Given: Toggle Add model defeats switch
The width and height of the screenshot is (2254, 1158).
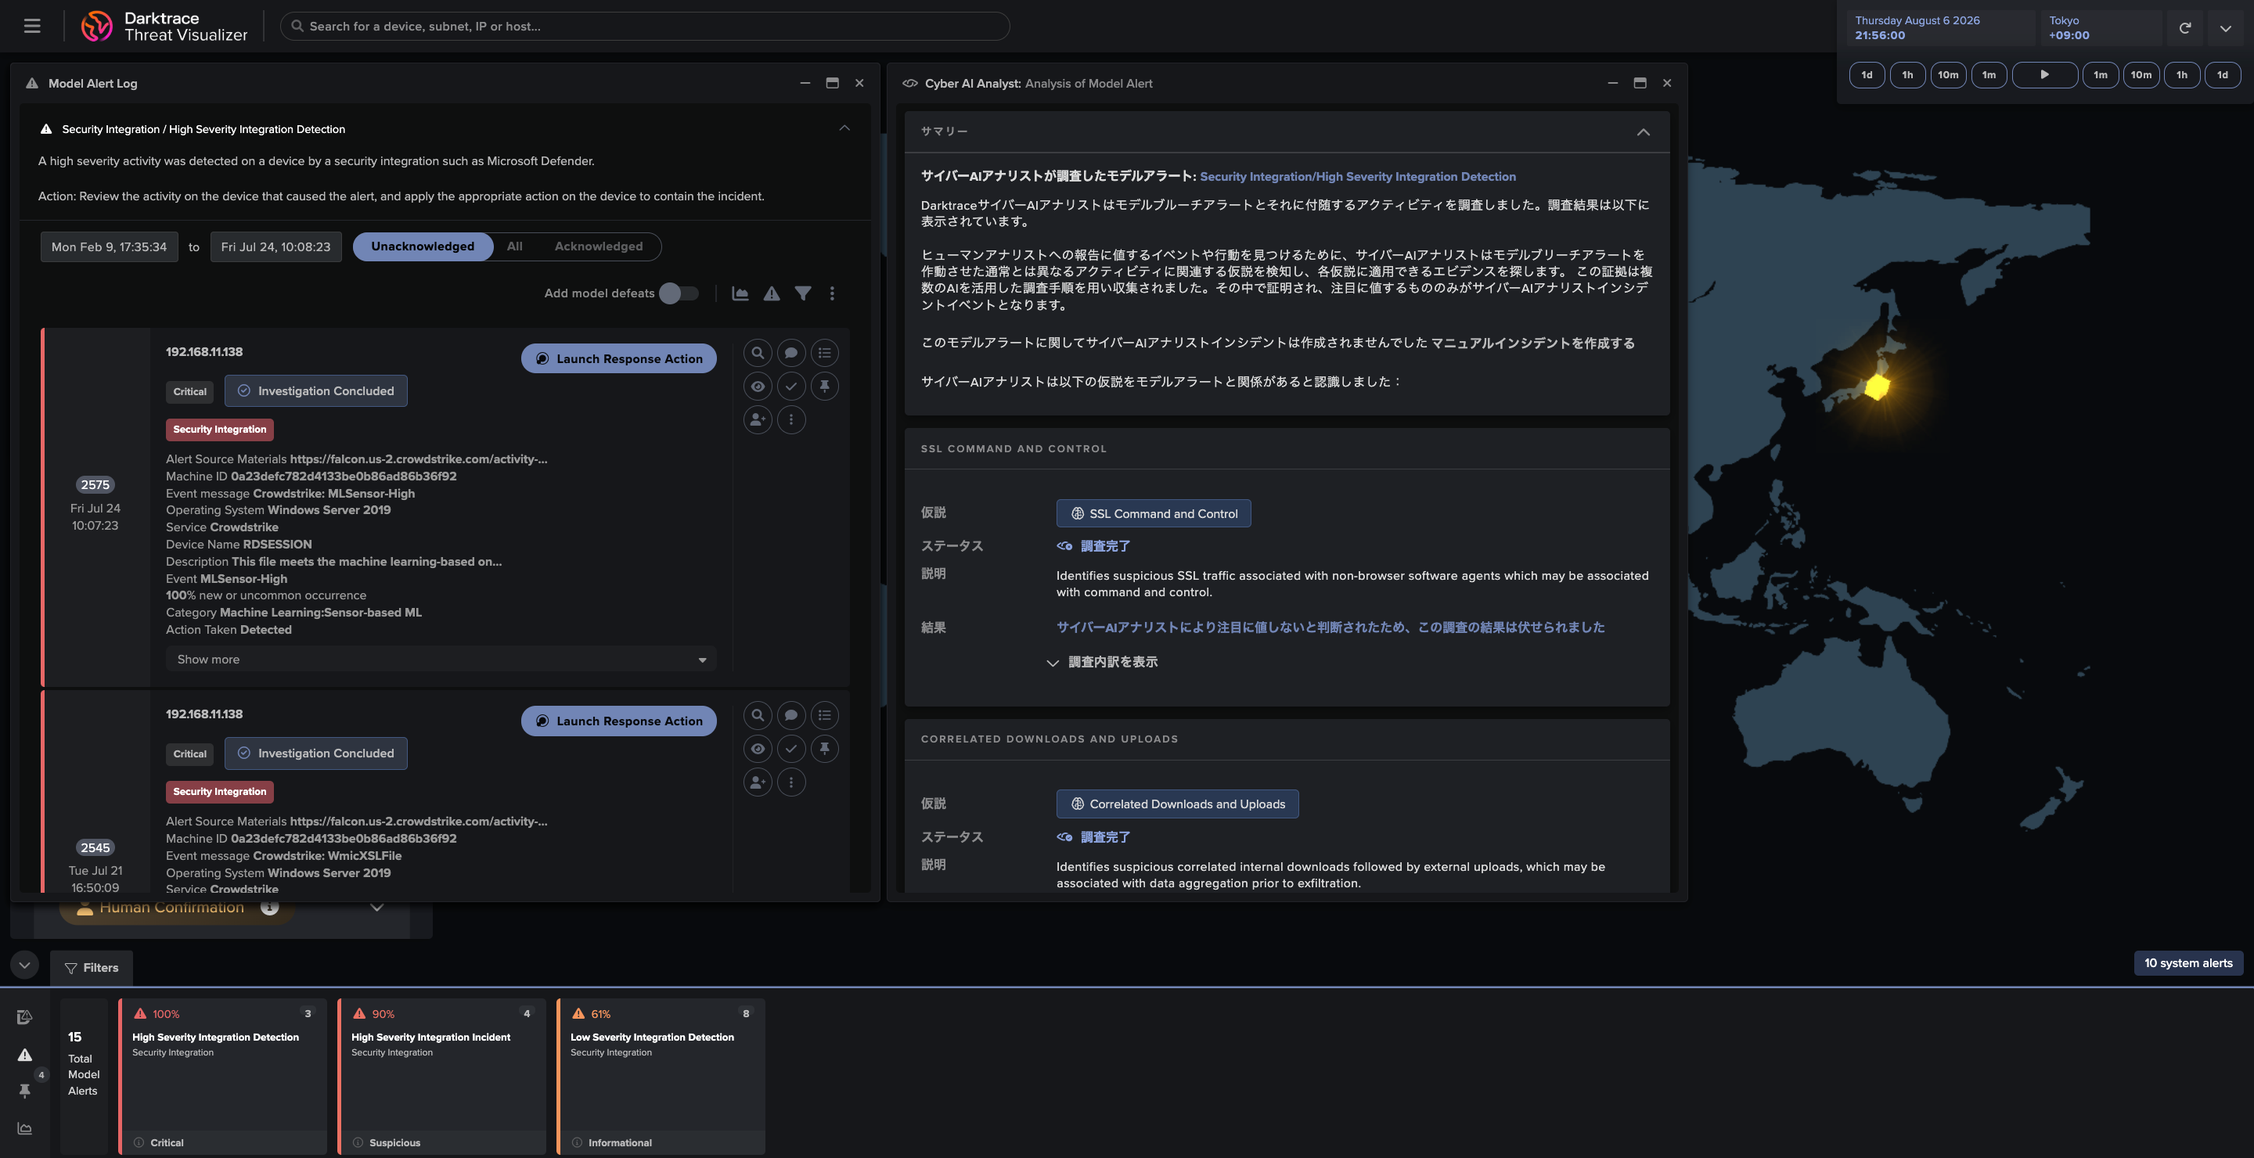Looking at the screenshot, I should [680, 293].
